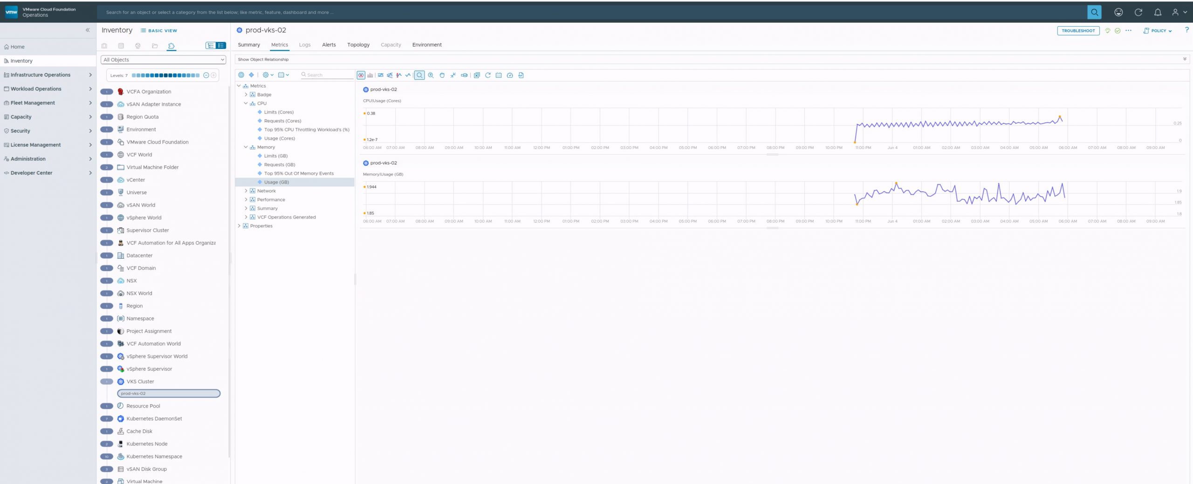The height and width of the screenshot is (484, 1193).
Task: Decrease levels with the minus button
Action: pos(206,75)
